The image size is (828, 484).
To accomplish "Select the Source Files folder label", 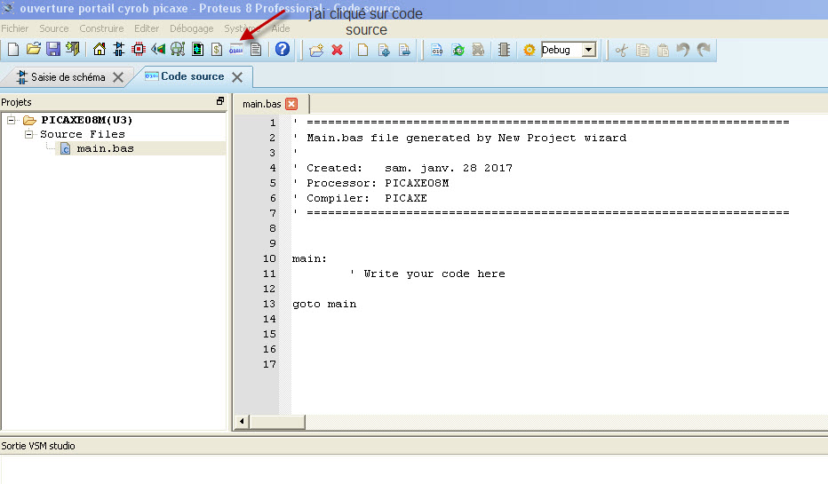I will (x=83, y=135).
